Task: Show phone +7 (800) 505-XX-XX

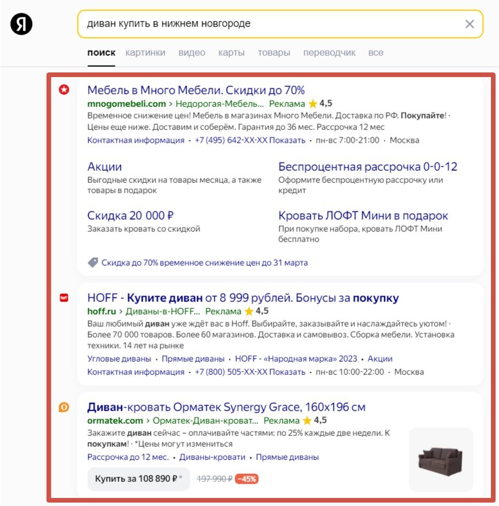Action: (250, 372)
